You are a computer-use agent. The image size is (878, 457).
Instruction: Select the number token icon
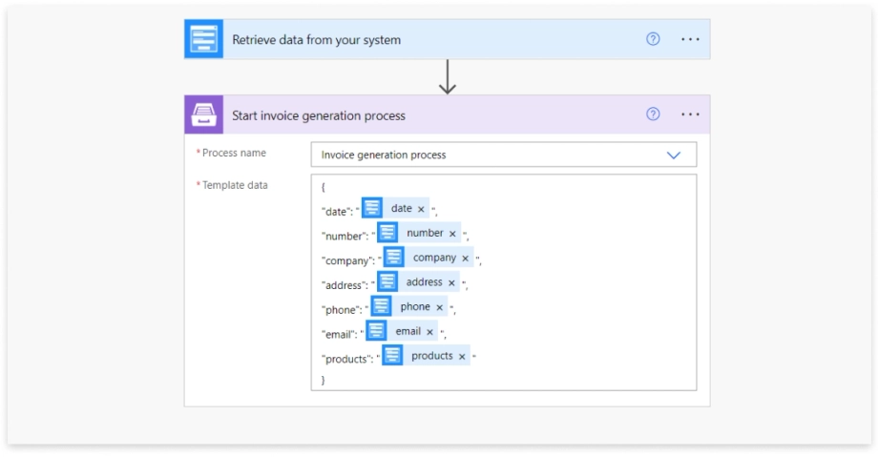[x=387, y=233]
